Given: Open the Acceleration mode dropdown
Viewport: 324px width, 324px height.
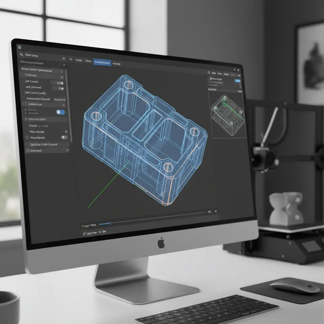Looking at the screenshot, I should (x=60, y=100).
